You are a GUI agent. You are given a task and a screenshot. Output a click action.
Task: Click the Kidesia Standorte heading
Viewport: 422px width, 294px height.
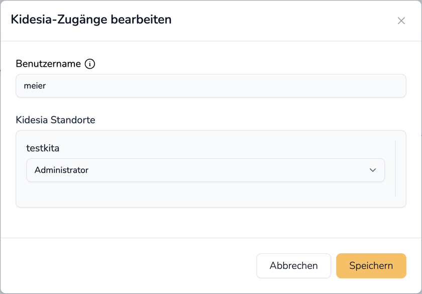pos(55,120)
